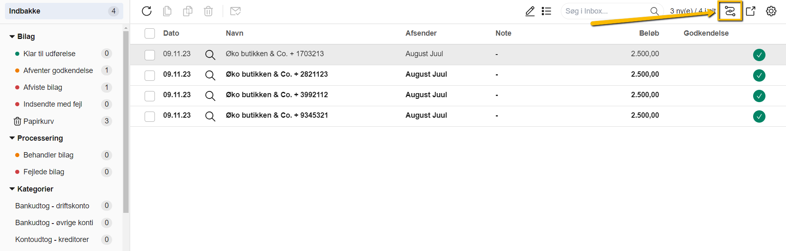786x251 pixels.
Task: Collapse the Kategorier section
Action: click(12, 189)
